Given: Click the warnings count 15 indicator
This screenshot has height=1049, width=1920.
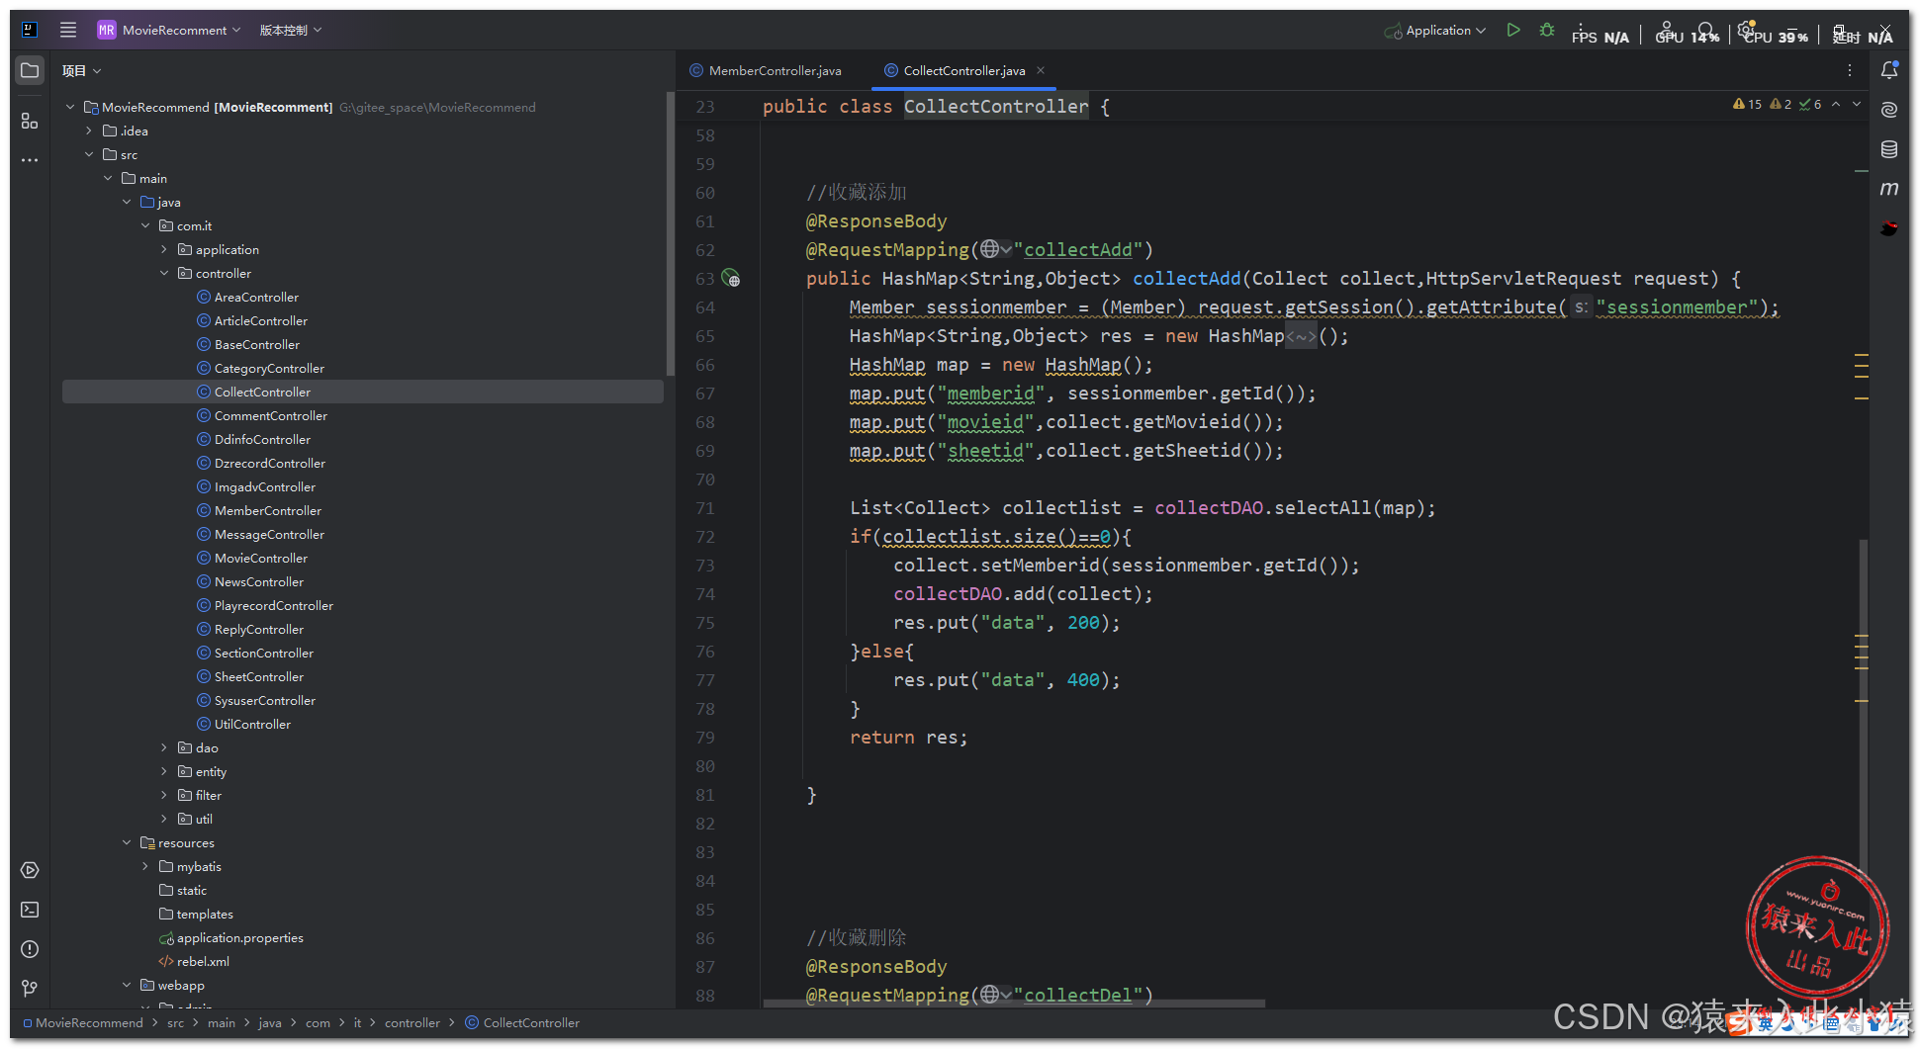Looking at the screenshot, I should 1747,104.
